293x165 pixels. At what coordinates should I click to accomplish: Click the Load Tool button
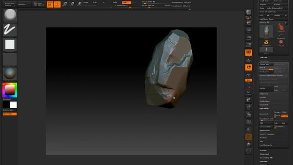[x=266, y=1]
